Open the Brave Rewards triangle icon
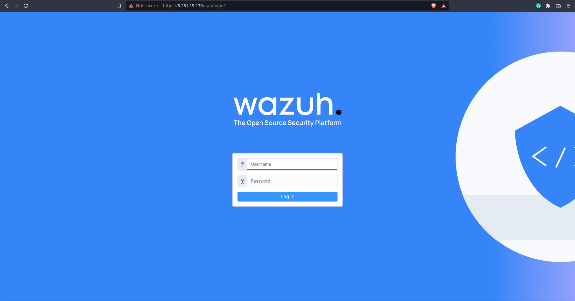Viewport: 575px width, 301px height. [444, 6]
